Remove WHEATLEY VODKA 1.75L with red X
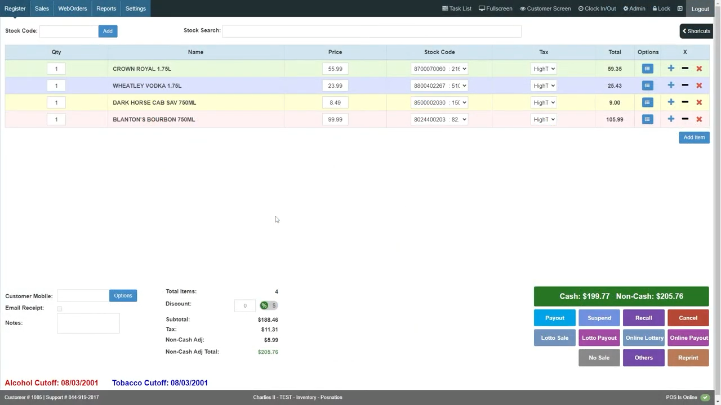This screenshot has height=405, width=721. click(x=699, y=85)
